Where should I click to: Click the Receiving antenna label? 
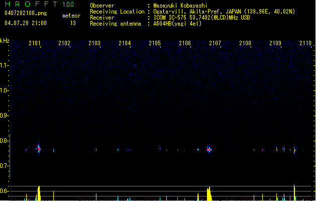[x=116, y=24]
